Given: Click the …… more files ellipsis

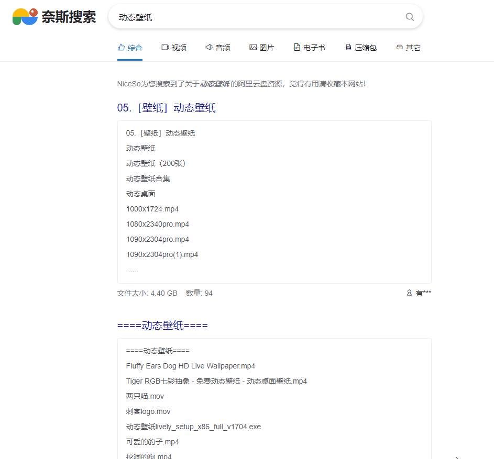Looking at the screenshot, I should [x=132, y=271].
